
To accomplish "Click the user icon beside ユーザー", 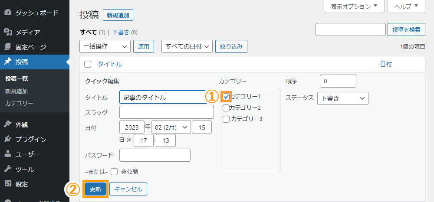I will click(8, 154).
